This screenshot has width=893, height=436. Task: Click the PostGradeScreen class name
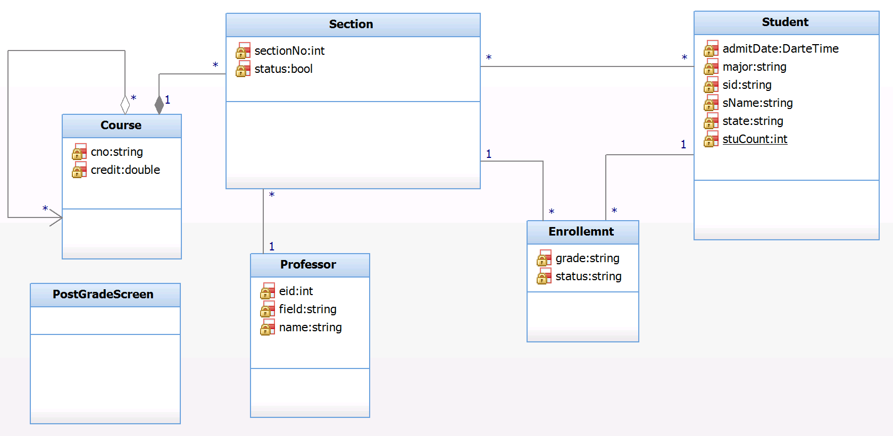point(103,295)
